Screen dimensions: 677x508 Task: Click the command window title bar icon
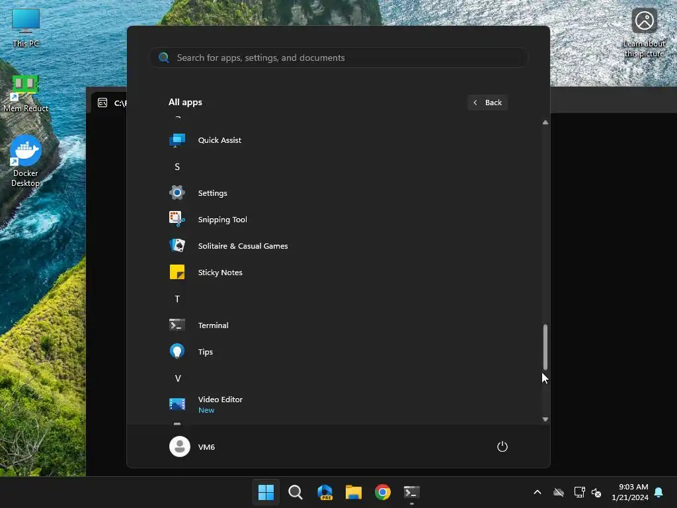coord(102,103)
